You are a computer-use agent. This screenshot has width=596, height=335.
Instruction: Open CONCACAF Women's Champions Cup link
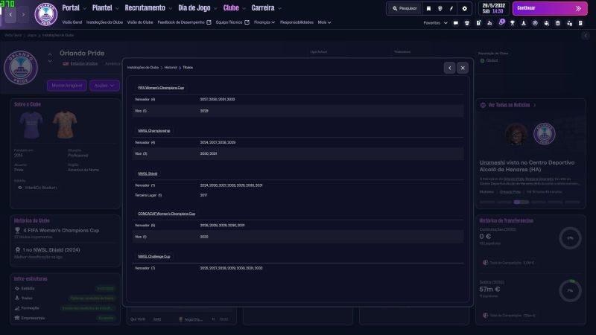click(x=166, y=214)
